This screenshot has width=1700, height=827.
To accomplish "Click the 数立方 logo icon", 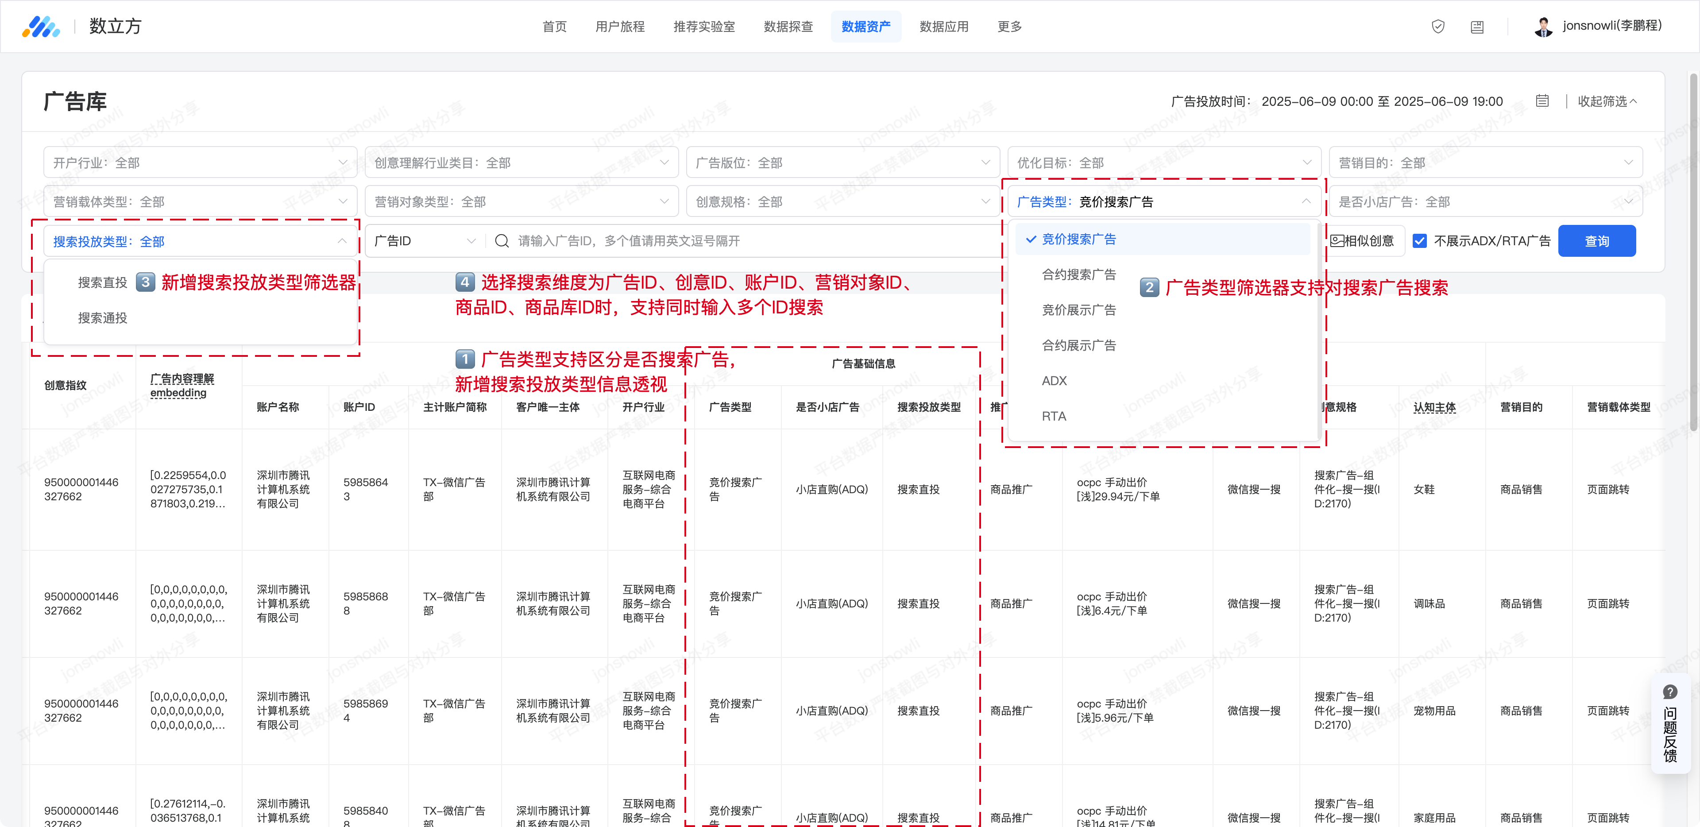I will pos(41,27).
